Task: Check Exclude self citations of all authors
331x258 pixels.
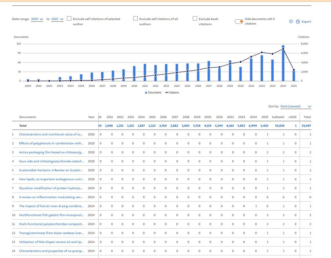Action: [135, 19]
